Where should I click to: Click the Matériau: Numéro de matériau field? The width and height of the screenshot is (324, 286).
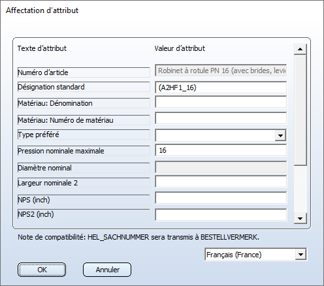[x=221, y=118]
